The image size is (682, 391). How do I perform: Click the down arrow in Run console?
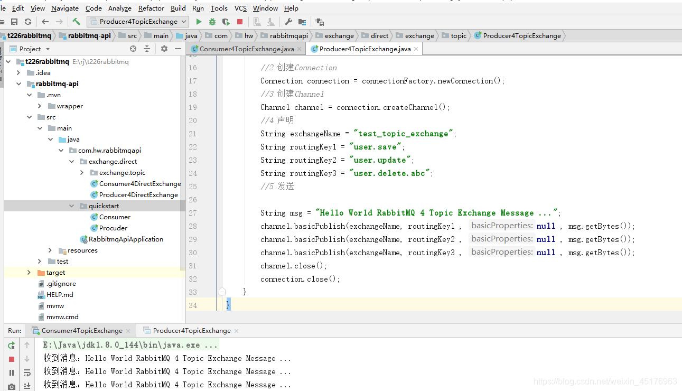coord(27,359)
